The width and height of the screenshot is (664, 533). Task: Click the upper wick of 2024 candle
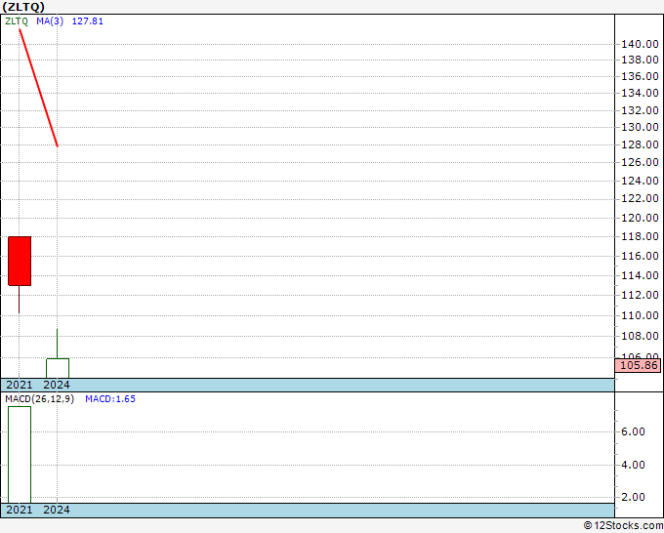[58, 344]
